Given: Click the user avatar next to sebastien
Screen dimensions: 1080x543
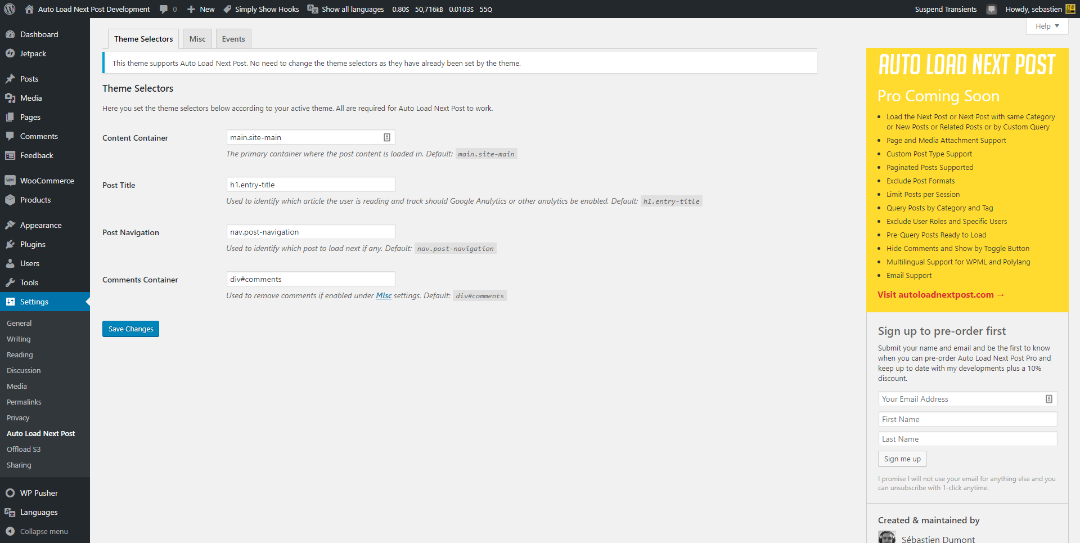Looking at the screenshot, I should coord(1070,9).
